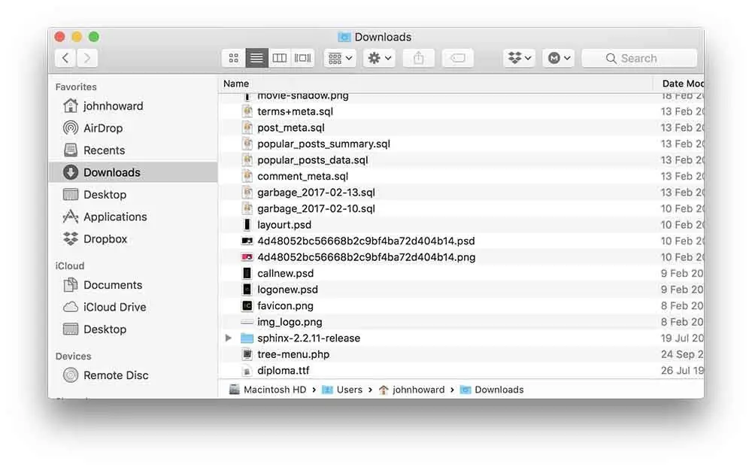Image resolution: width=752 pixels, height=467 pixels.
Task: Select Downloads in the sidebar
Action: (133, 172)
